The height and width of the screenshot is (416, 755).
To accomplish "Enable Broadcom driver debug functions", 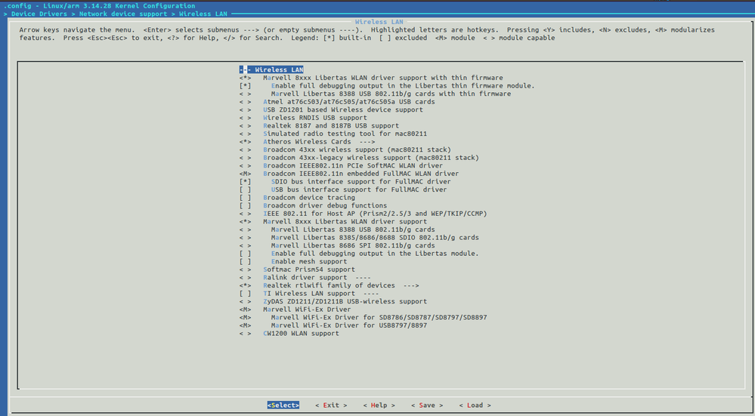I will point(313,205).
